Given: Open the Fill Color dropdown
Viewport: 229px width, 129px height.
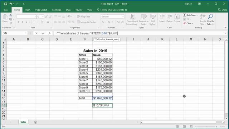Looking at the screenshot, I should coord(45,22).
